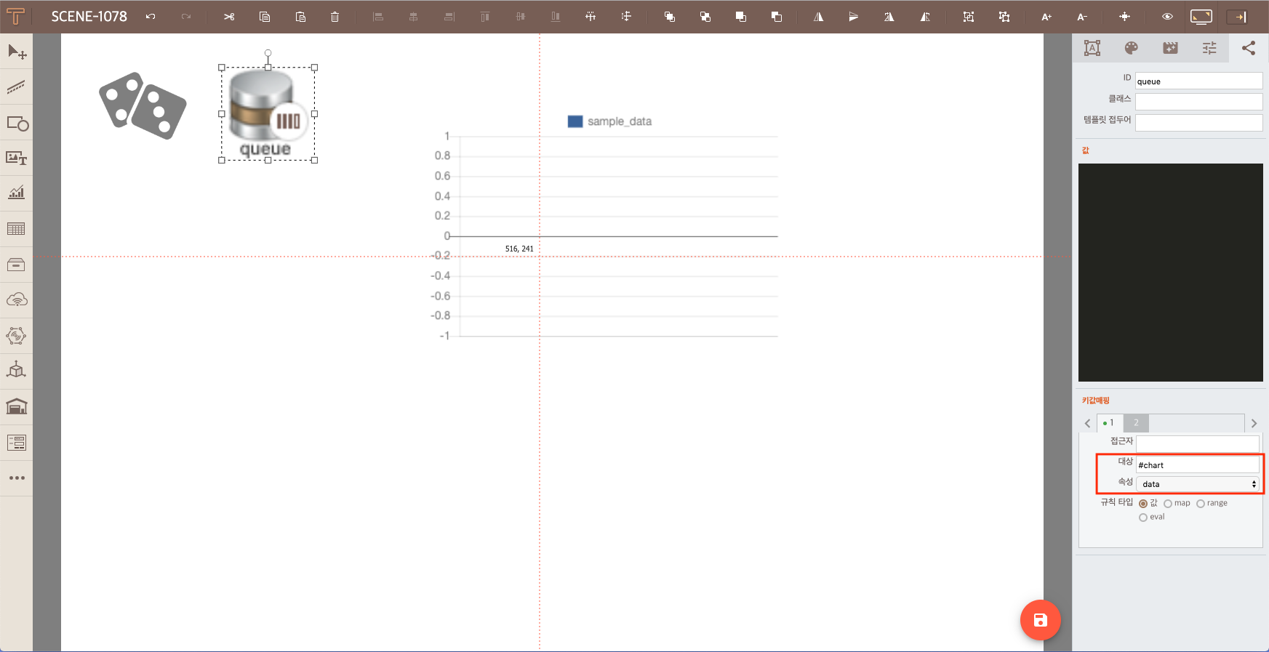The height and width of the screenshot is (652, 1269).
Task: Save the scene with the red floating button
Action: 1041,620
